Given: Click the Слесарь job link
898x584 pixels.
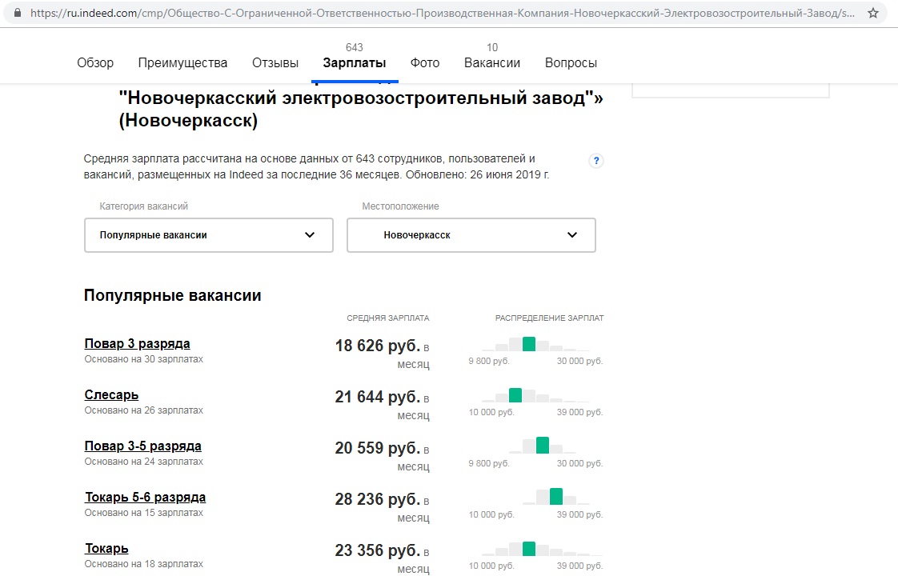Looking at the screenshot, I should click(x=112, y=395).
